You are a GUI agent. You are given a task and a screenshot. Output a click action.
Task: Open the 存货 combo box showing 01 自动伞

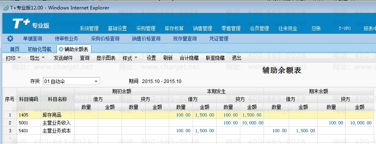point(71,81)
